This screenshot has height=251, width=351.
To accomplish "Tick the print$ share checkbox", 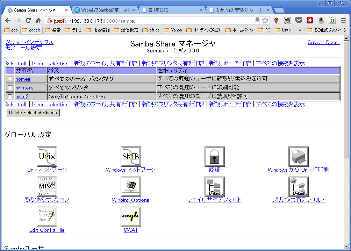I will pos(10,96).
